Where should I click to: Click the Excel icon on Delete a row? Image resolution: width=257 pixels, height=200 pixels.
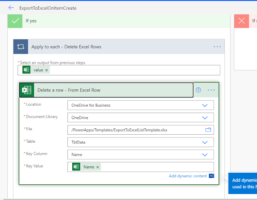(27, 90)
